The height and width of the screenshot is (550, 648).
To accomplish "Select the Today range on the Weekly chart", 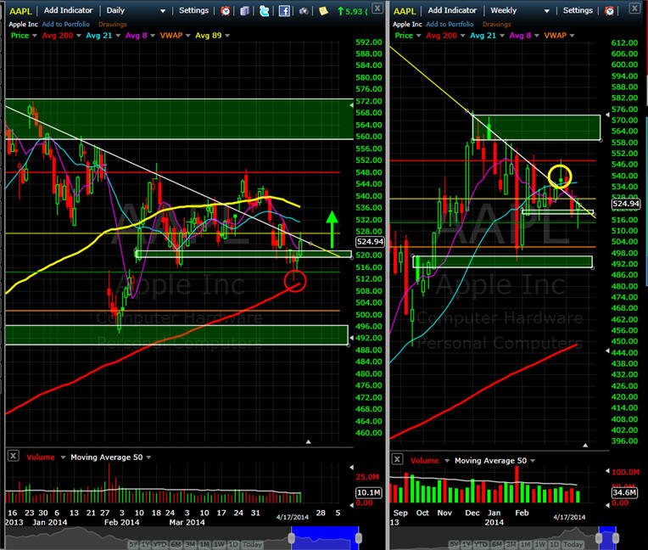I will (x=573, y=544).
